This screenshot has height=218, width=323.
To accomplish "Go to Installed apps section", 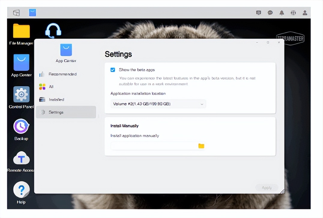I will point(56,99).
